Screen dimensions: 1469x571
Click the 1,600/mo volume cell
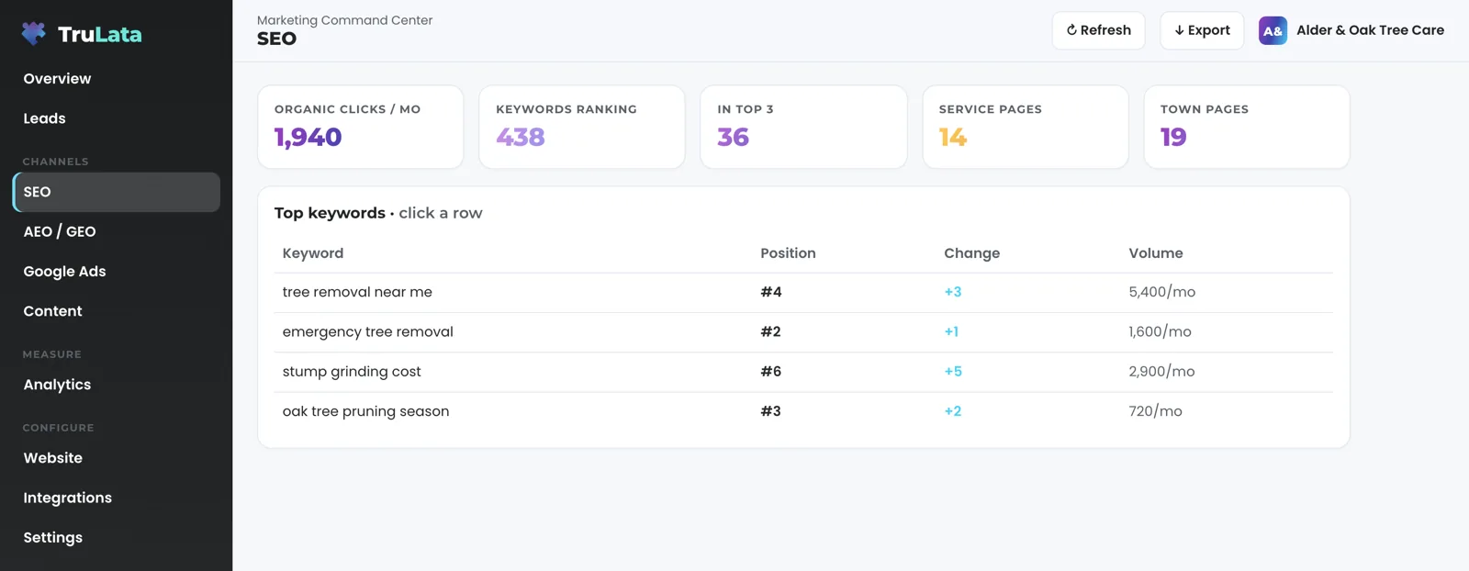pyautogui.click(x=1160, y=331)
